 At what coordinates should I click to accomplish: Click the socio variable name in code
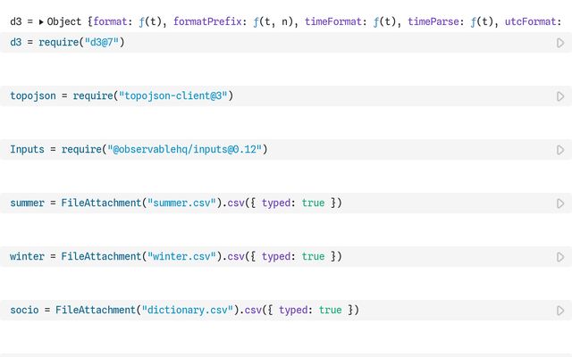pyautogui.click(x=24, y=310)
